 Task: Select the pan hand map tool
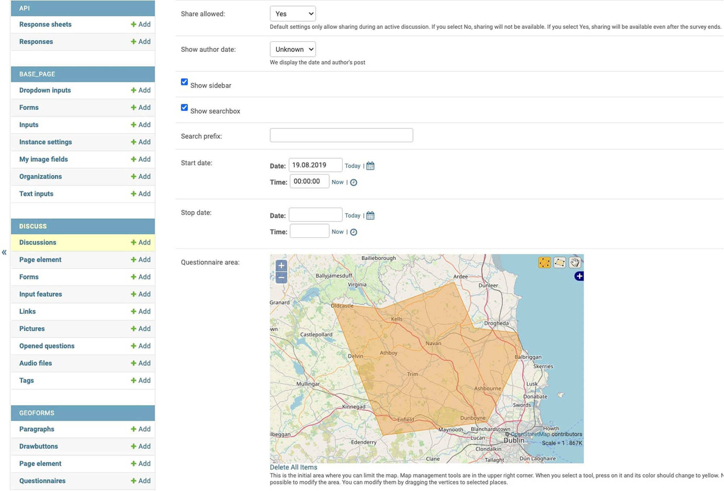click(574, 262)
